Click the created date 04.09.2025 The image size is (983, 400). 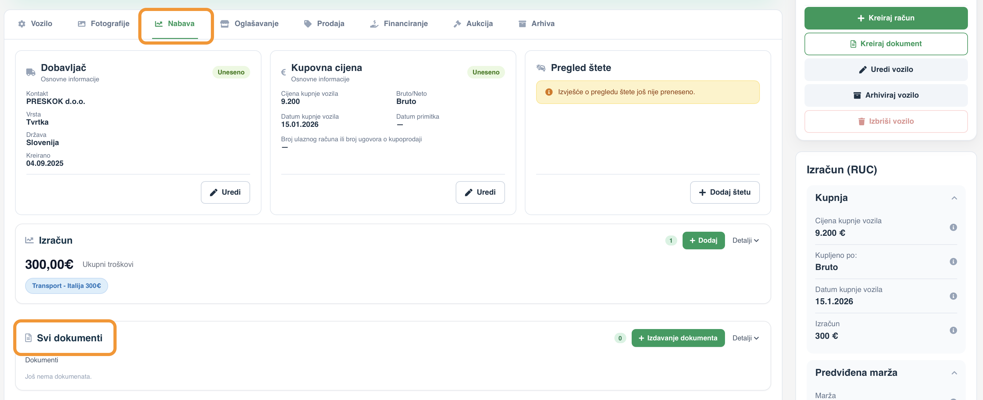coord(45,163)
